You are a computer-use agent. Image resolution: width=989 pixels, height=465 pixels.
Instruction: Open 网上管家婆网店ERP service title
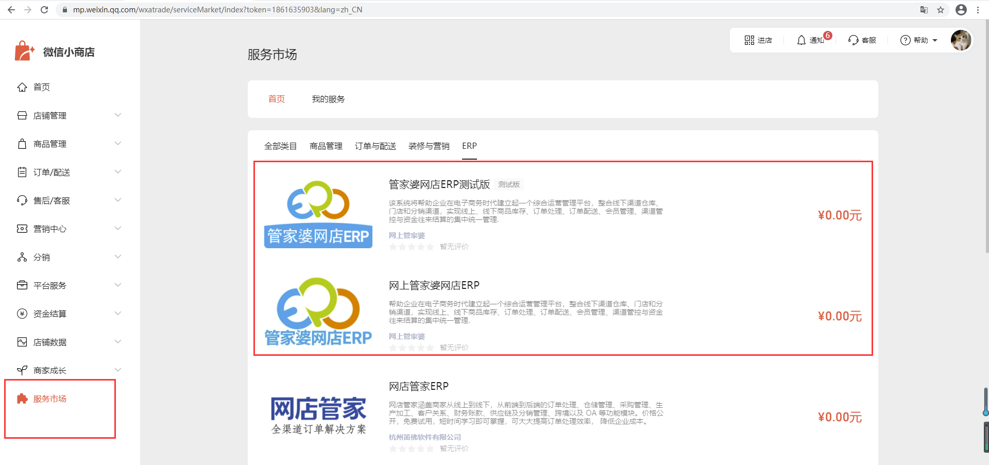click(434, 285)
